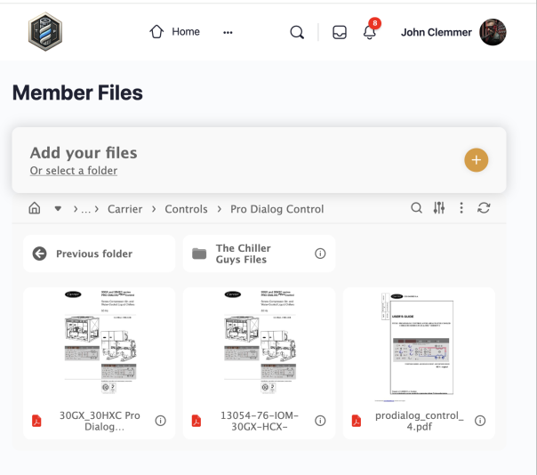
Task: Click the 'Or select a folder' link
Action: [x=74, y=170]
